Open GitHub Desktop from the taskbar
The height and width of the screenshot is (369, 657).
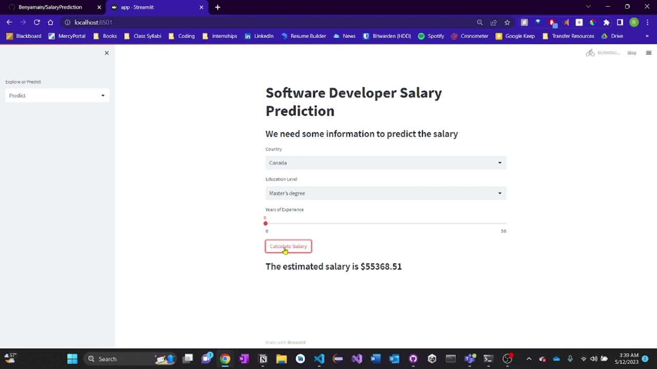coord(413,359)
